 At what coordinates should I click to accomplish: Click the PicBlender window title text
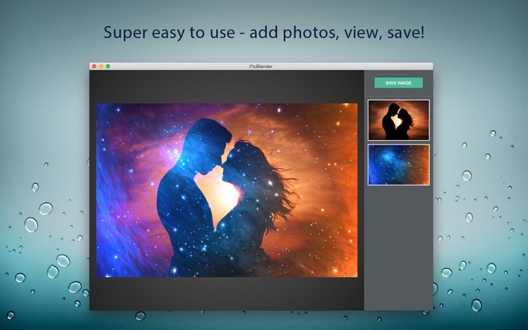(261, 67)
